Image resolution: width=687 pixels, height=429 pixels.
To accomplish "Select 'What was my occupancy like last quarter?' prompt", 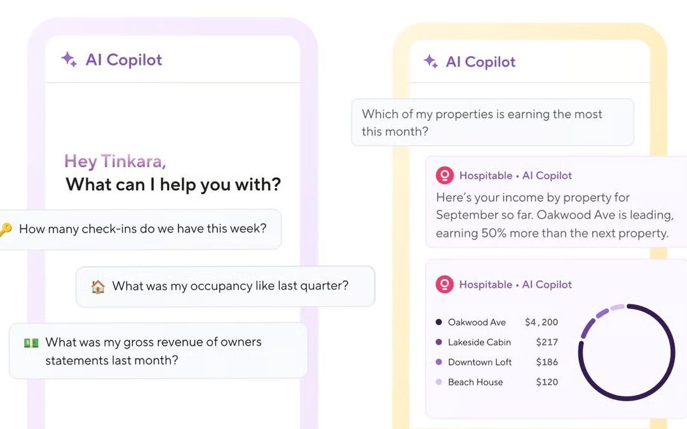I will click(225, 286).
